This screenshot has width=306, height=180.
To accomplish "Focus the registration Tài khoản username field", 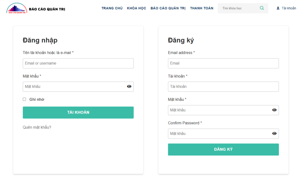I will pos(223,86).
